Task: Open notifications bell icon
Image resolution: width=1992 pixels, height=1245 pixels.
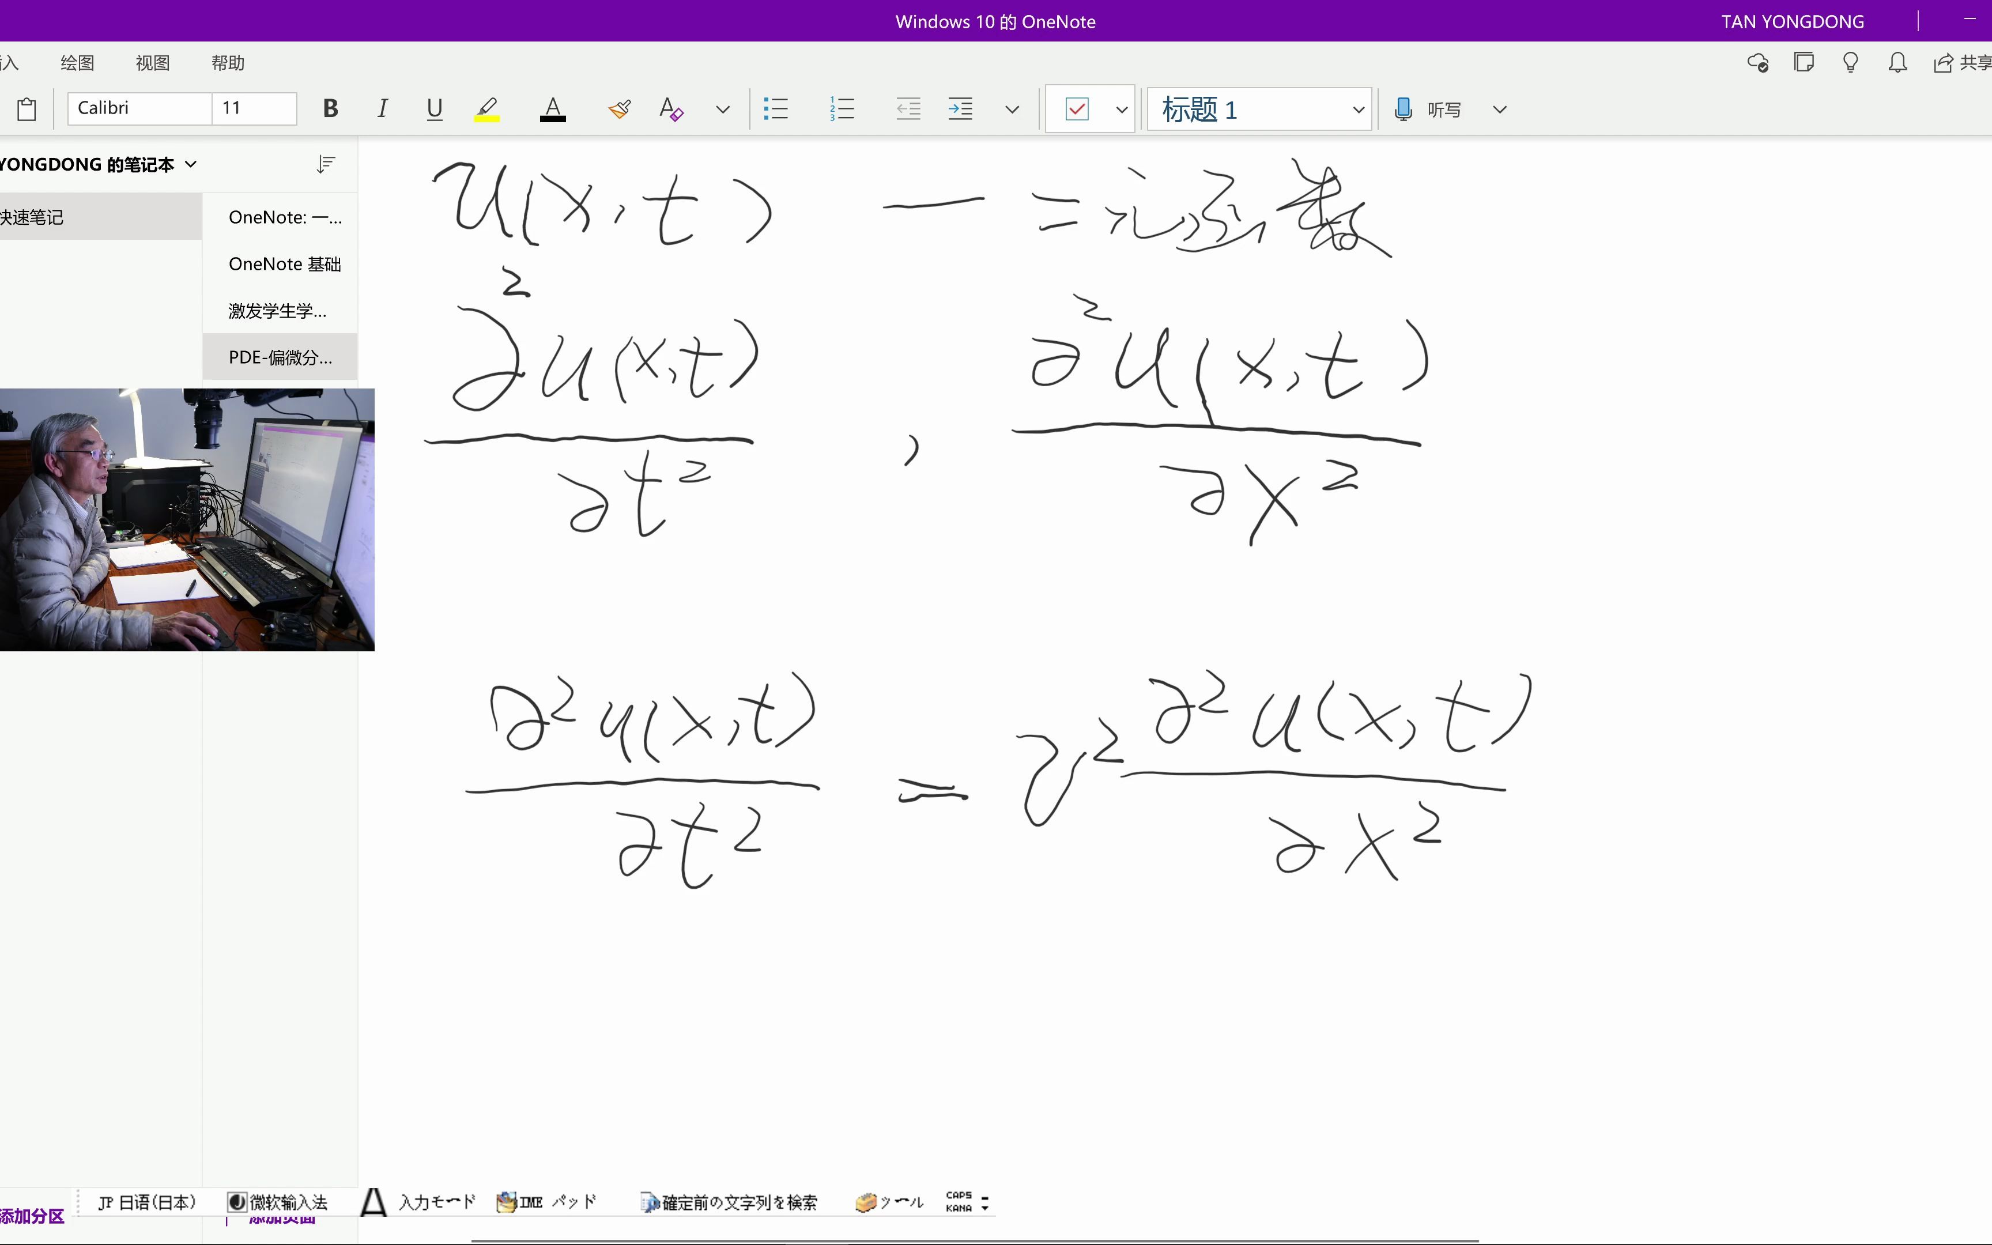Action: (x=1897, y=63)
